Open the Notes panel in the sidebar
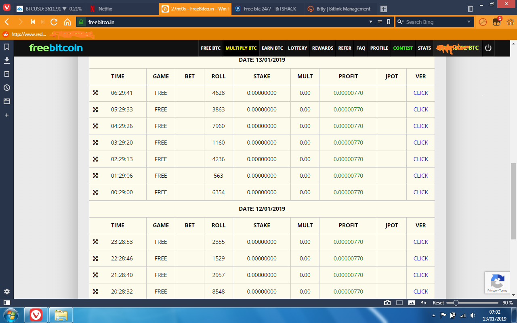Screen dimensions: 517x323 point(7,74)
